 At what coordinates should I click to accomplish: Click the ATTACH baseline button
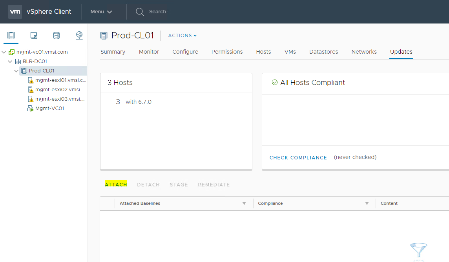[x=116, y=184]
